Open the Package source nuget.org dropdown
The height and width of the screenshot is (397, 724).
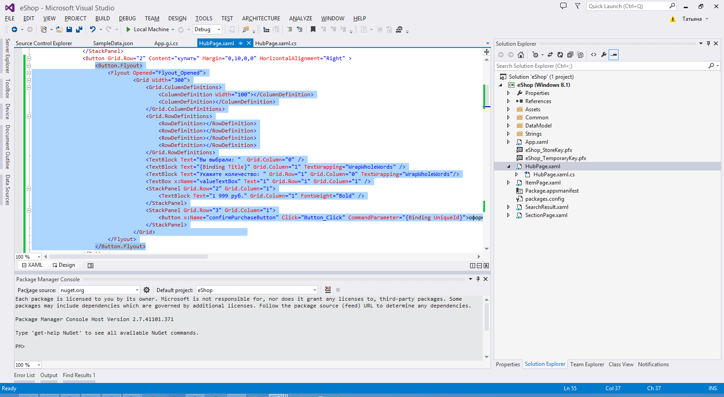click(137, 290)
